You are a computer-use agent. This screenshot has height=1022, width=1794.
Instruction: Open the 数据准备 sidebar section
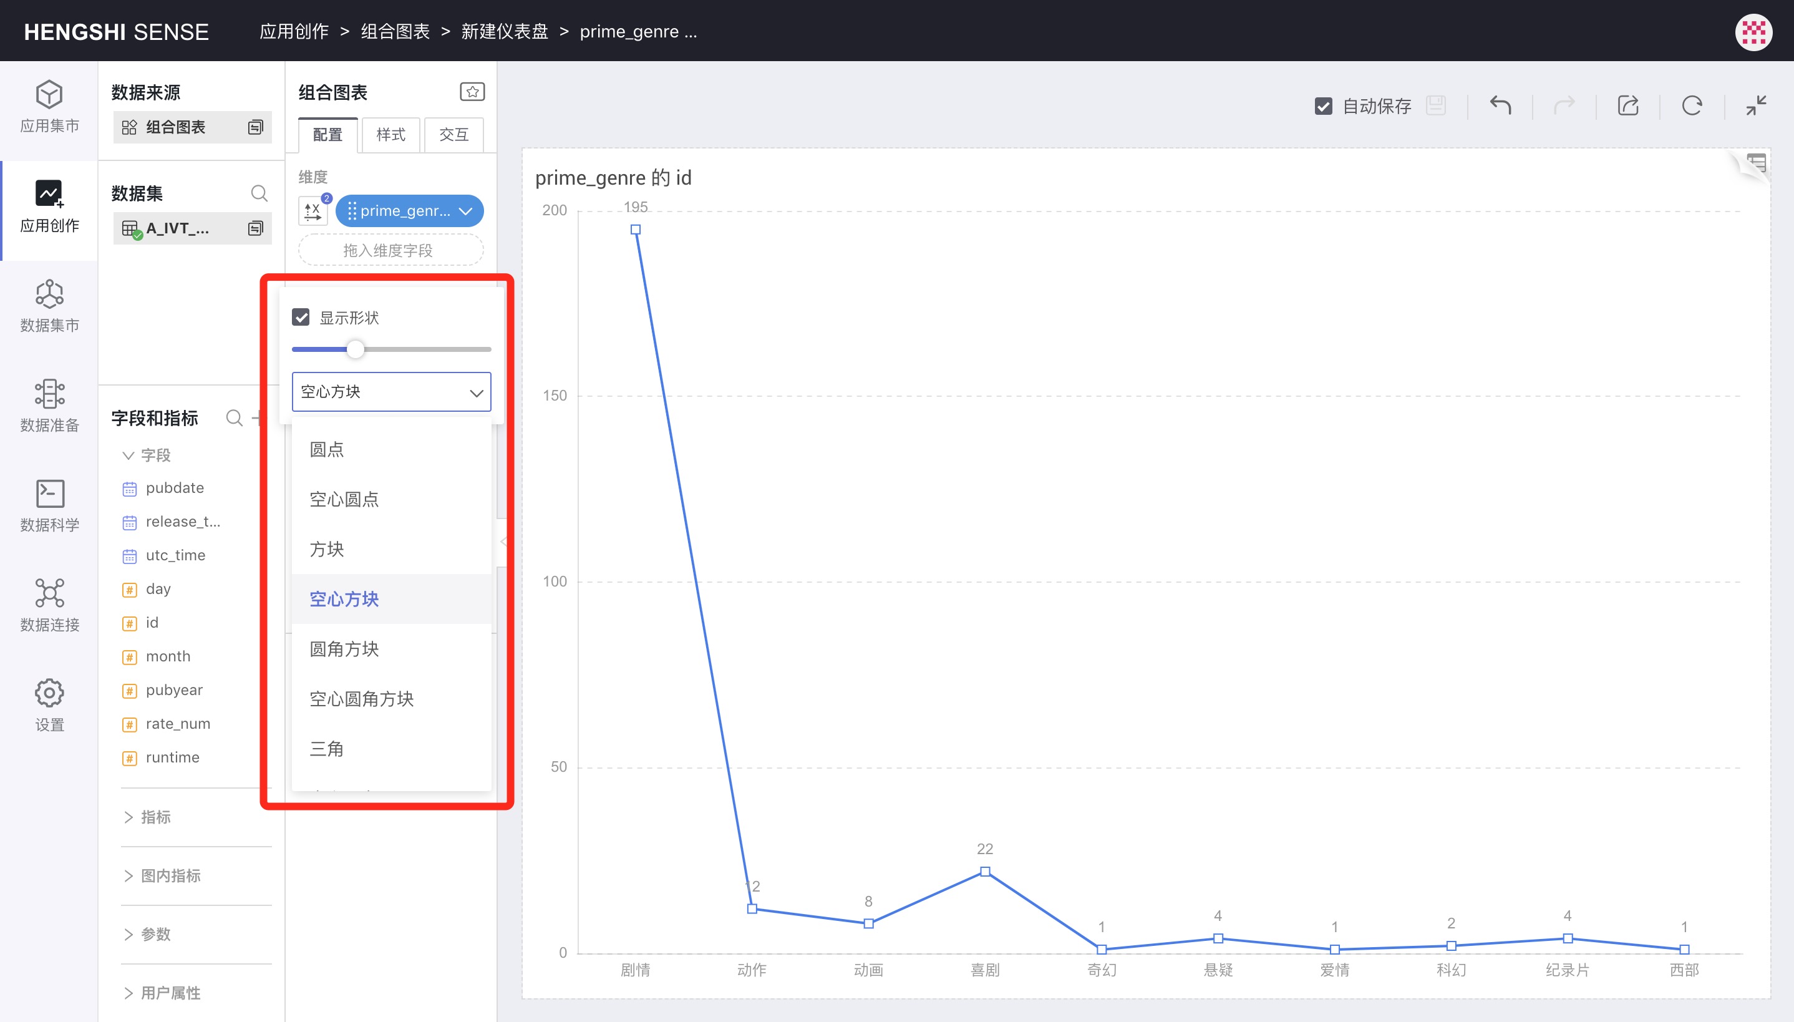tap(49, 406)
